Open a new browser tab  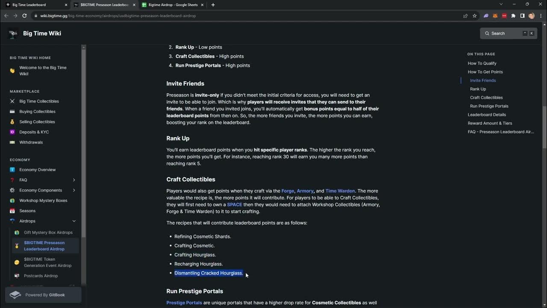(x=213, y=5)
